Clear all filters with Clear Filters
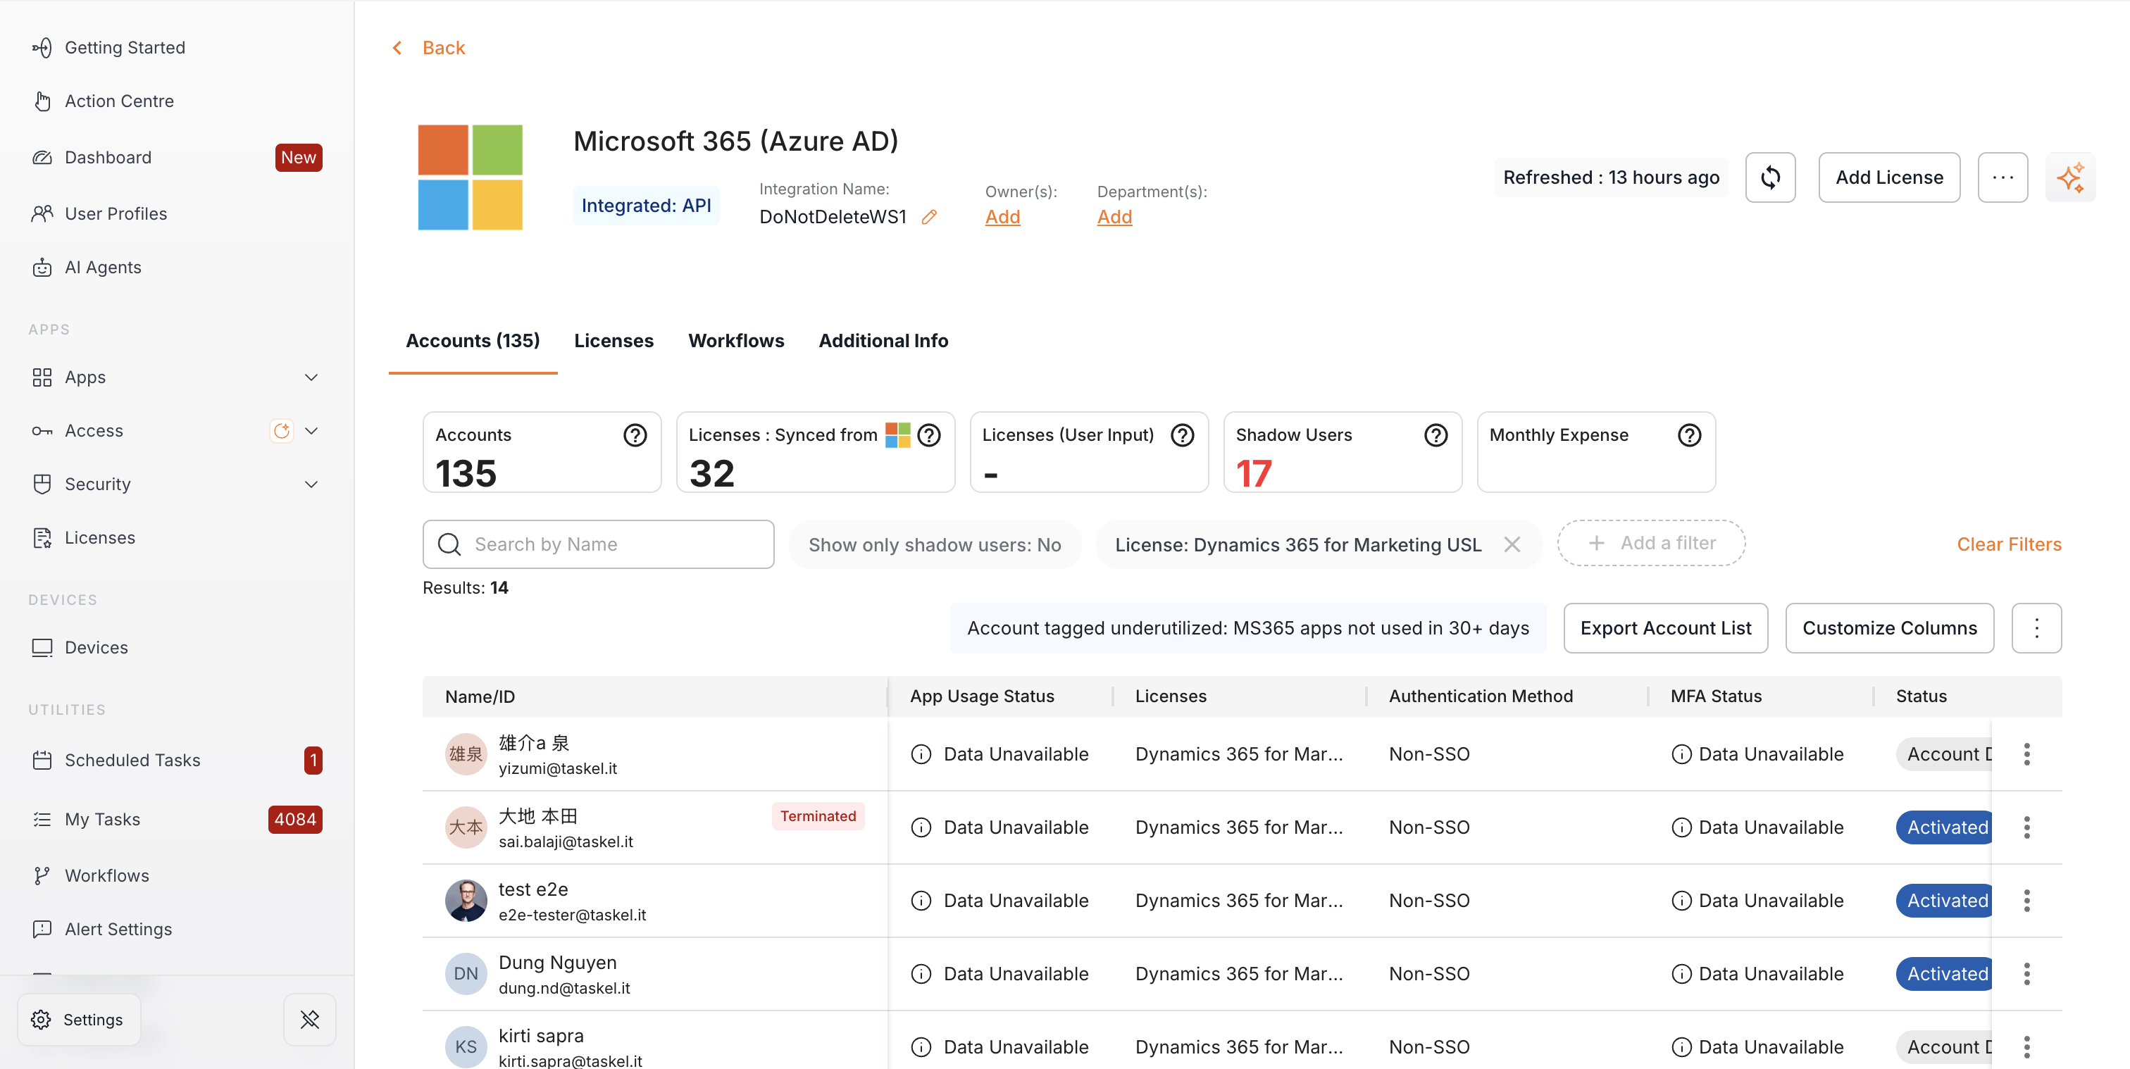2130x1069 pixels. [2008, 544]
